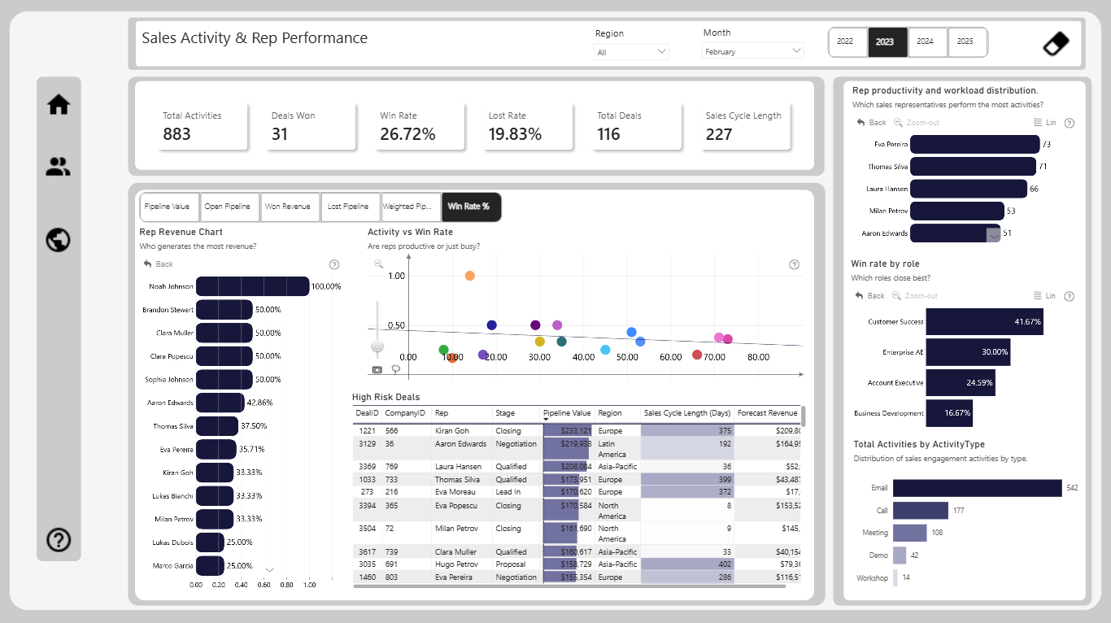
Task: Open the Month dropdown showing February
Action: (752, 51)
